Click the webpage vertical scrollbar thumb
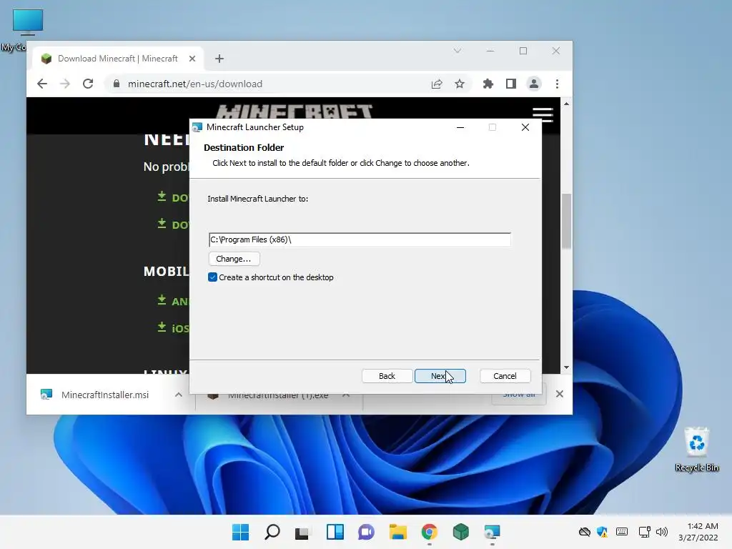 click(566, 221)
